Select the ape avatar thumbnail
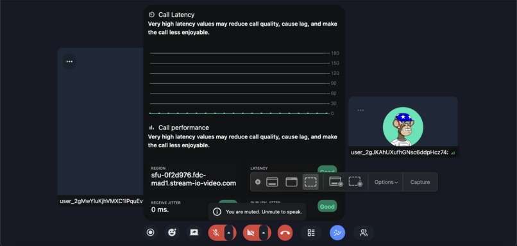This screenshot has width=517, height=246. 403,127
